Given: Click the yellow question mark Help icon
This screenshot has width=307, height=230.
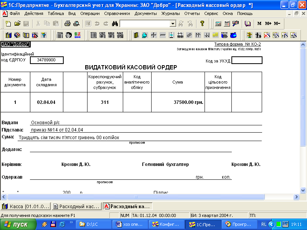Looking at the screenshot, I should pyautogui.click(x=202, y=24).
